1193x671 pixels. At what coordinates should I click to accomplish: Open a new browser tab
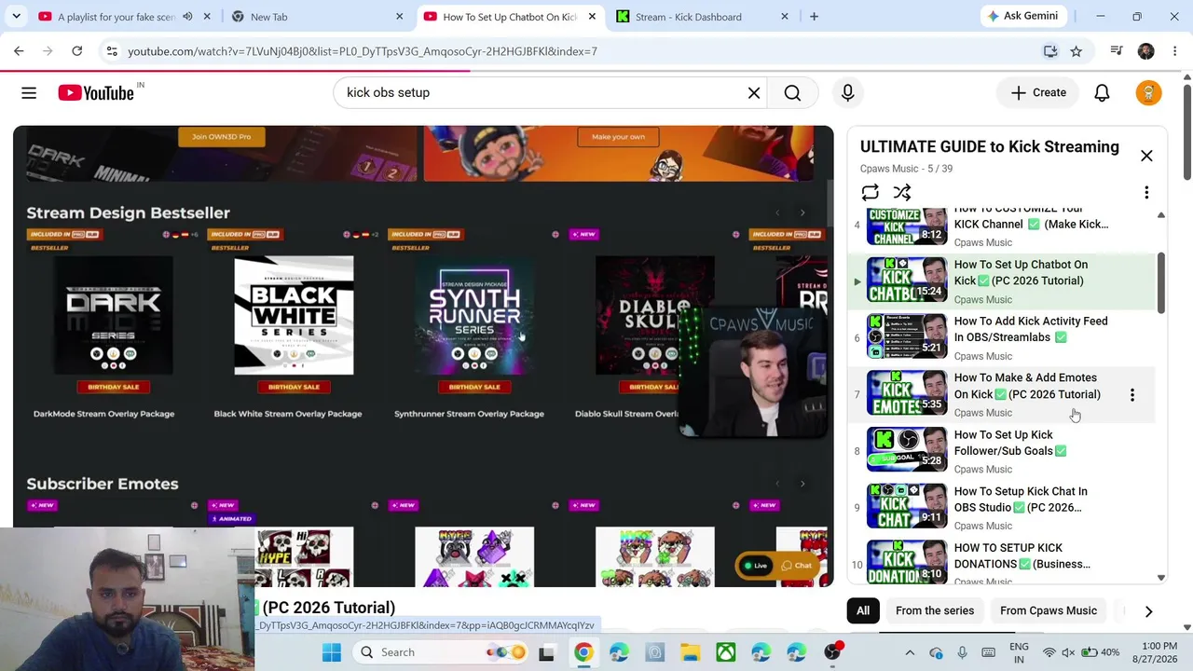coord(814,17)
